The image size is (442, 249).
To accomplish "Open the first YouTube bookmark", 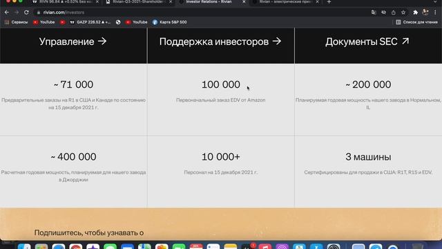I will coord(44,22).
